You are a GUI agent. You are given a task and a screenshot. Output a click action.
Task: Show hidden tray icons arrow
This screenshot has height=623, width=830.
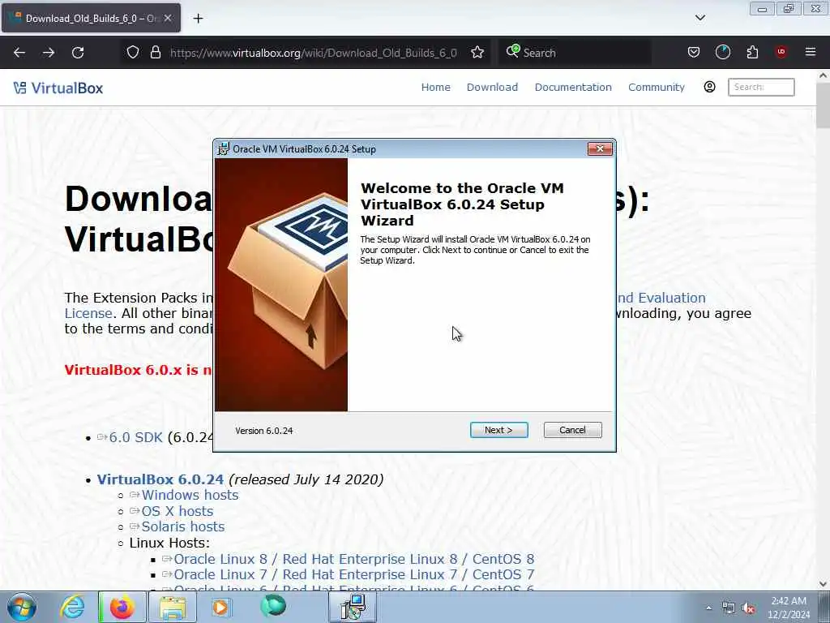point(708,608)
